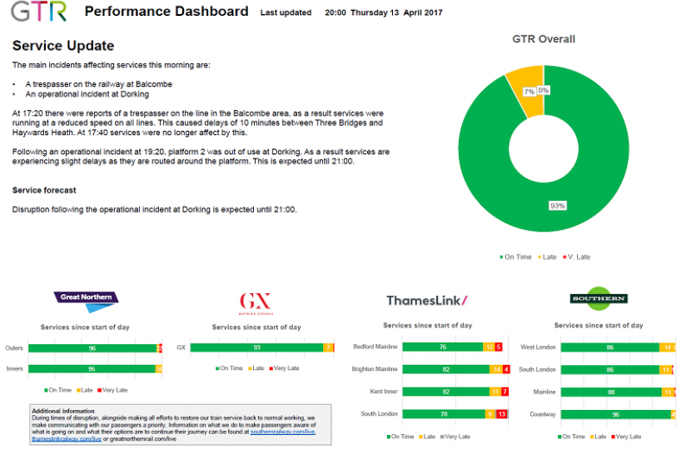Click the Service Update heading
The width and height of the screenshot is (691, 450).
coord(63,46)
